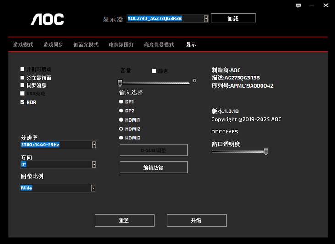Click the 窗口透明度 slider handle
335x244 pixels.
pyautogui.click(x=266, y=151)
